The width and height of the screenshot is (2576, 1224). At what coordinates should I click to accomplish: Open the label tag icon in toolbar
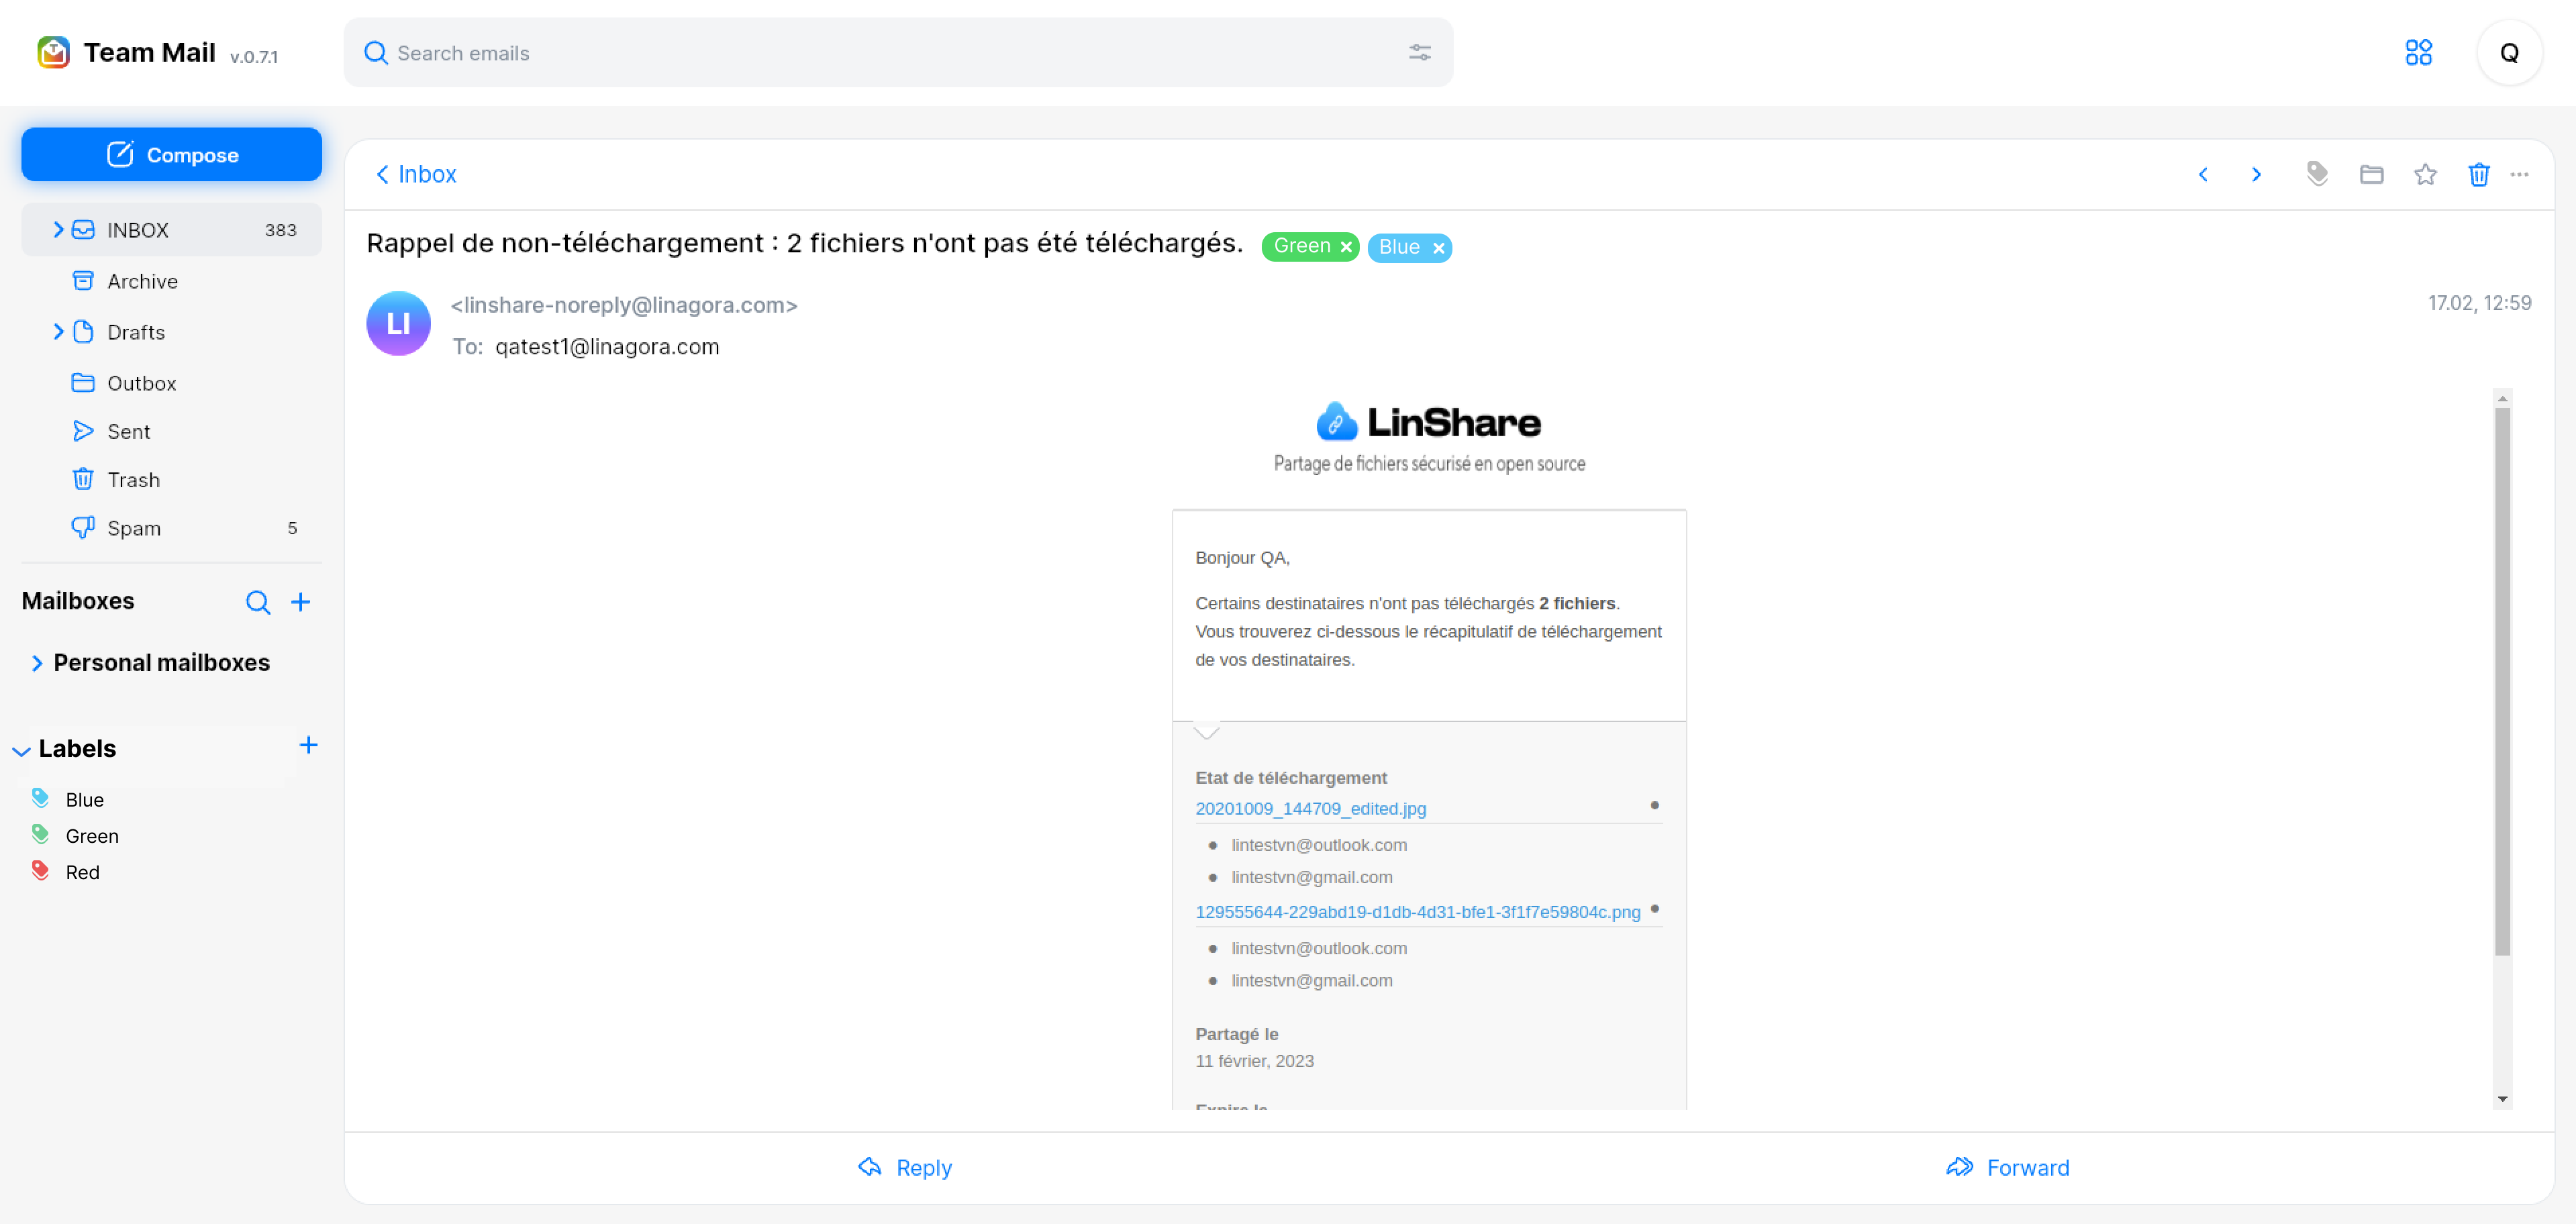pos(2317,174)
